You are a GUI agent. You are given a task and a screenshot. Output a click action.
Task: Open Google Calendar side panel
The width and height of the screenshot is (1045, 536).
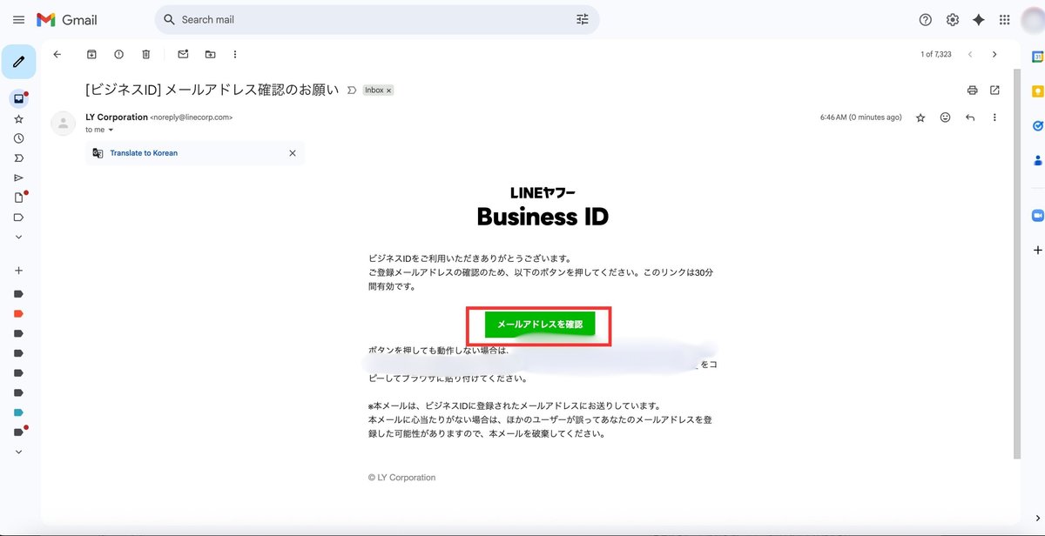point(1037,57)
